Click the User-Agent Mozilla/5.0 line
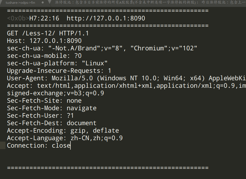Image resolution: width=246 pixels, height=179 pixels. click(x=126, y=78)
